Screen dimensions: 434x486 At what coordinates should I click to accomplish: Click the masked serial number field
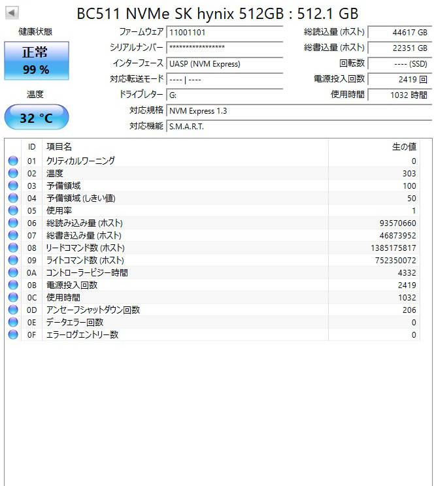tap(224, 48)
